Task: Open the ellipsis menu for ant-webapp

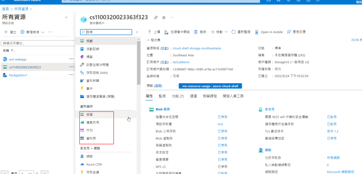Action: click(71, 59)
